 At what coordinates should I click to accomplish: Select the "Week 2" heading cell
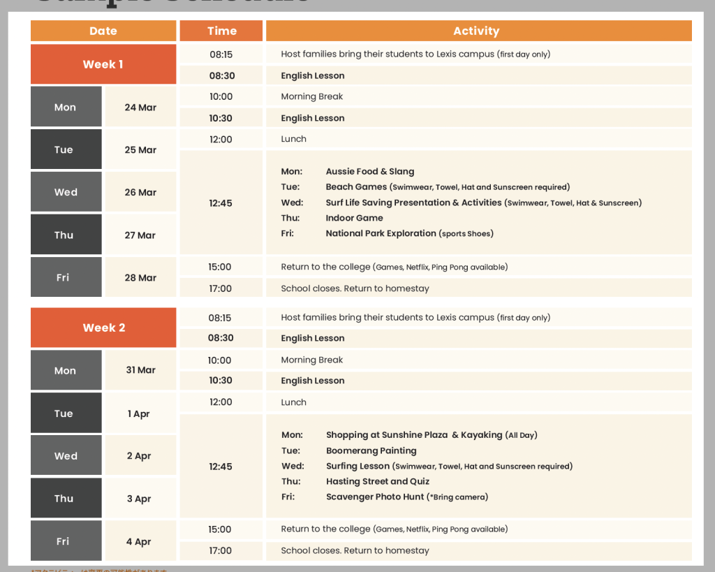pyautogui.click(x=103, y=328)
